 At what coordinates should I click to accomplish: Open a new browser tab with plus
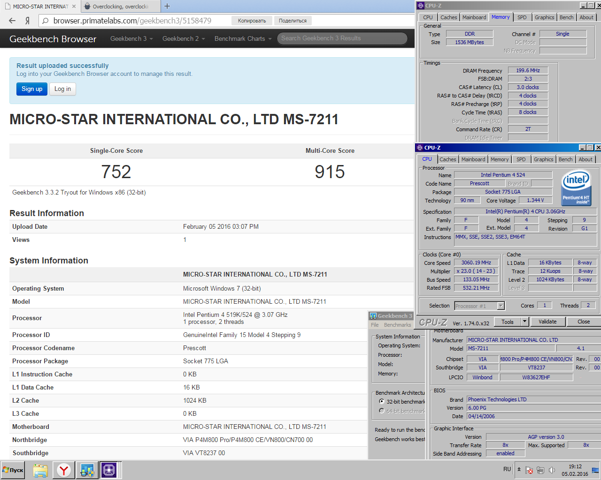[x=167, y=6]
